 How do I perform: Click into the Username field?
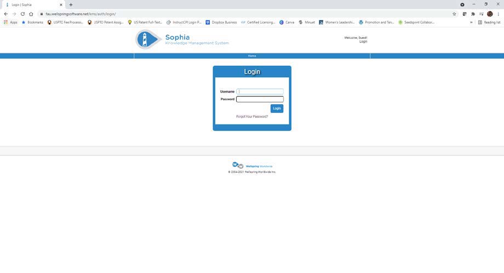point(260,92)
